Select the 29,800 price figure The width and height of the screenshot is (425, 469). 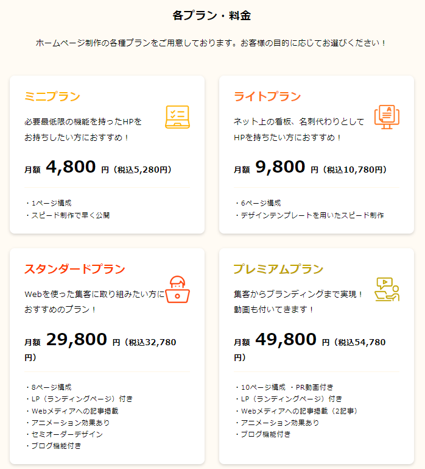pyautogui.click(x=76, y=340)
